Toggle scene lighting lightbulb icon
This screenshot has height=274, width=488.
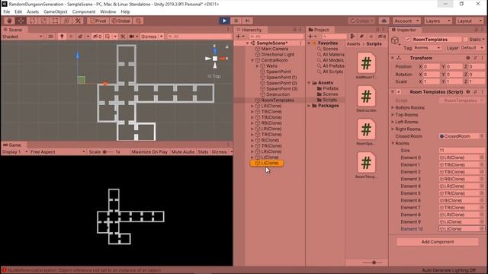pos(62,37)
